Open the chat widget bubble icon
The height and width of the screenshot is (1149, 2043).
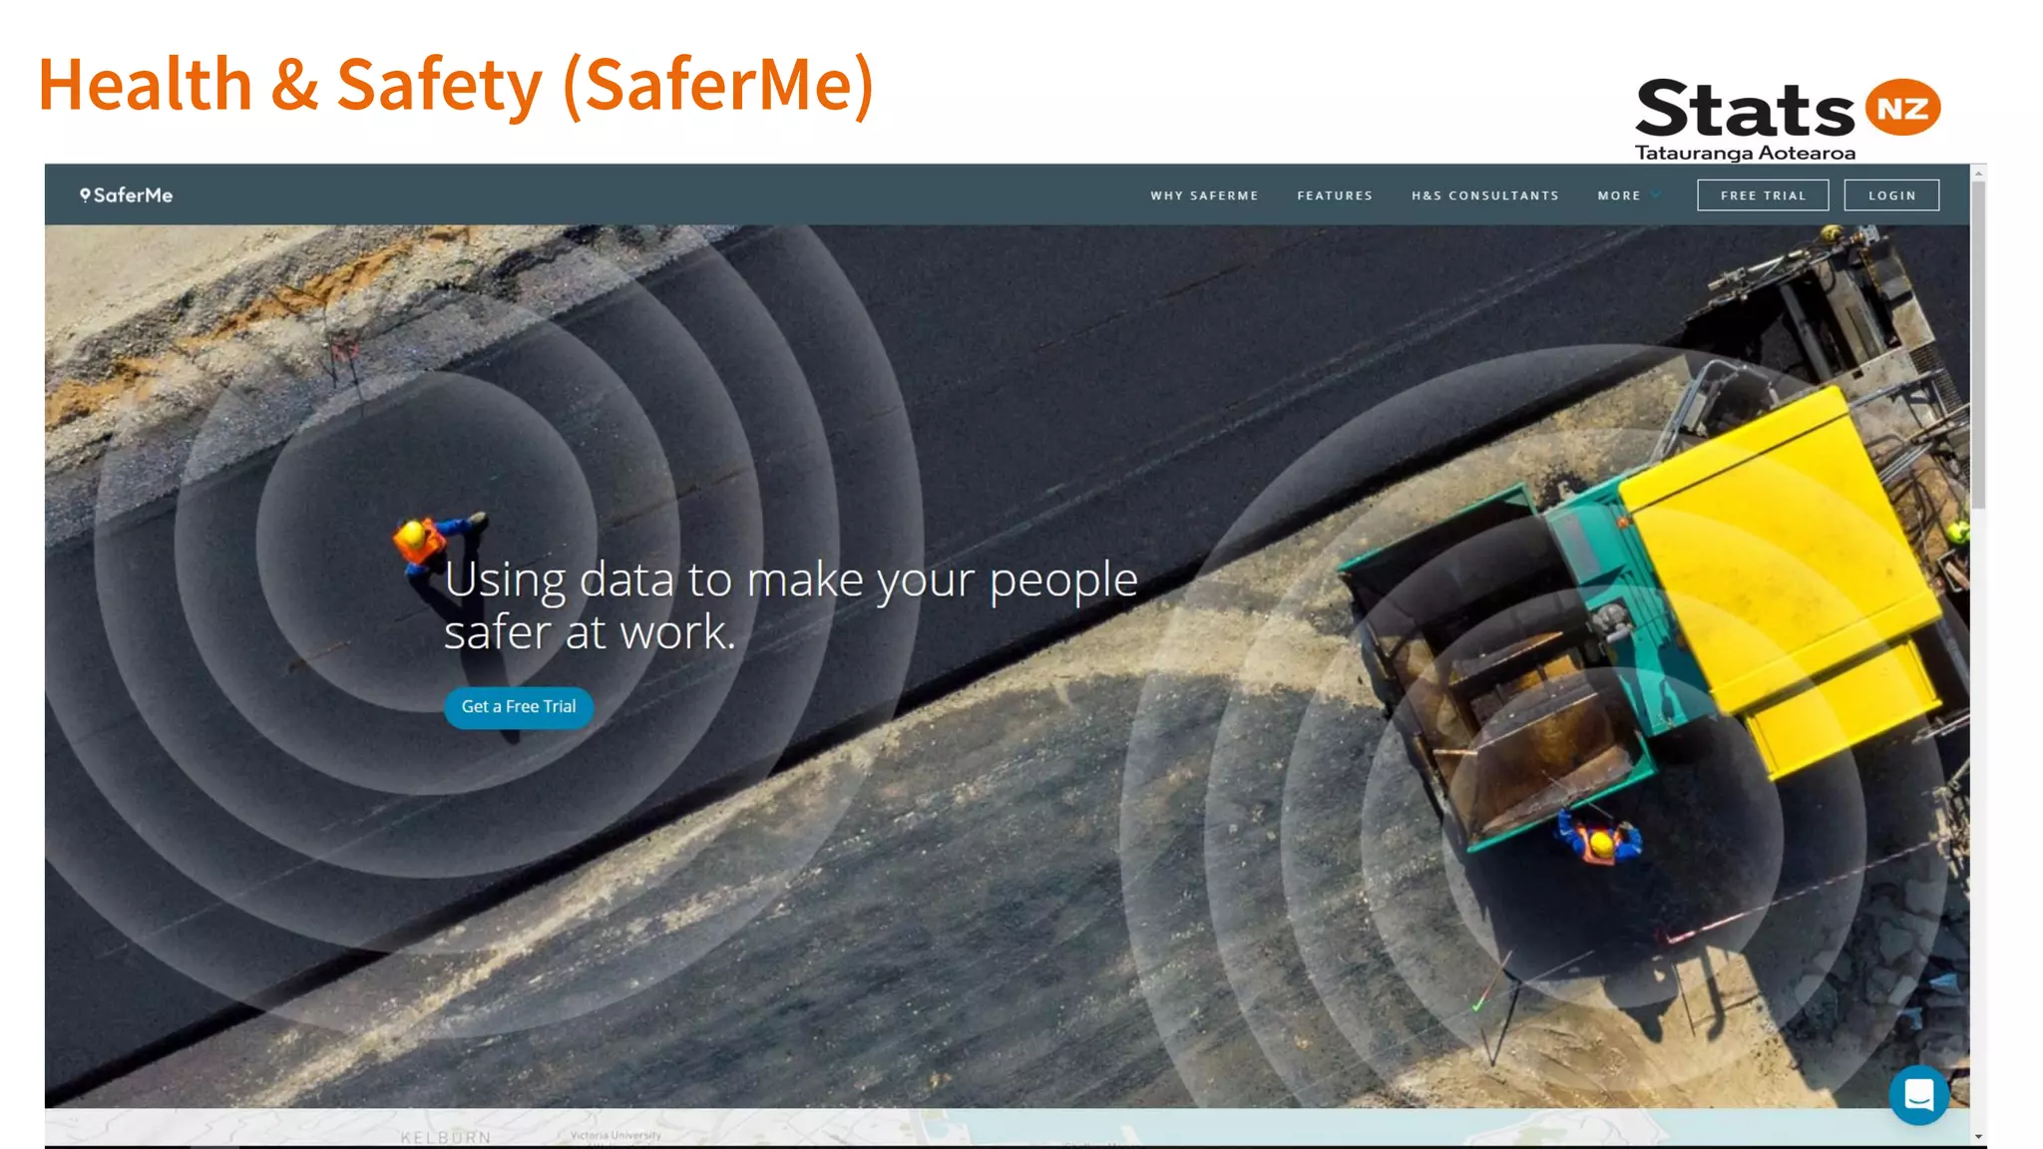pos(1918,1095)
